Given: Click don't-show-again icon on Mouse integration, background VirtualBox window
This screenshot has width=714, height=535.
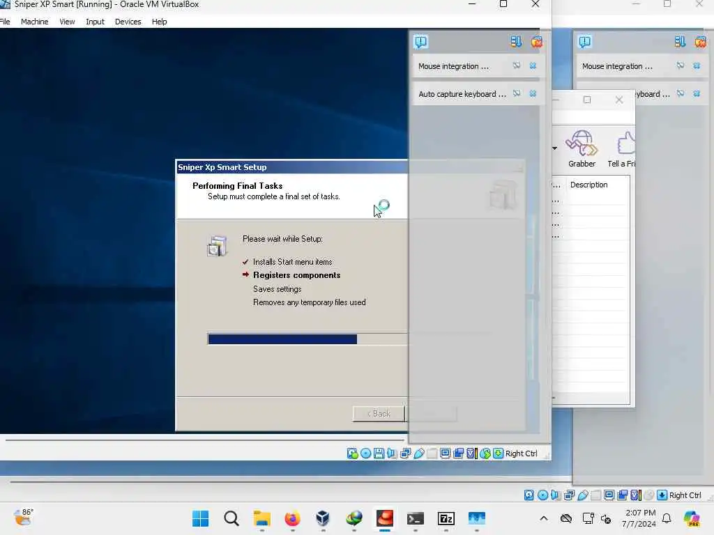Looking at the screenshot, I should tap(681, 66).
